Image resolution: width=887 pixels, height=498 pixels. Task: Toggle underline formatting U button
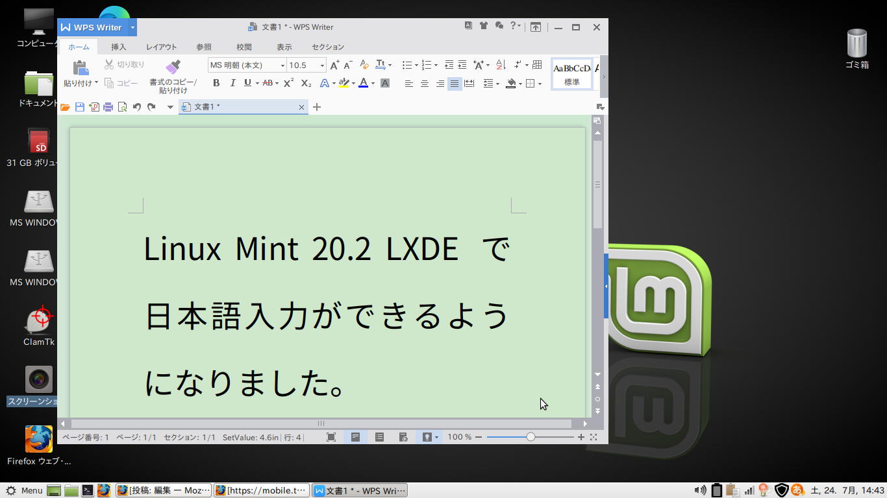[247, 83]
